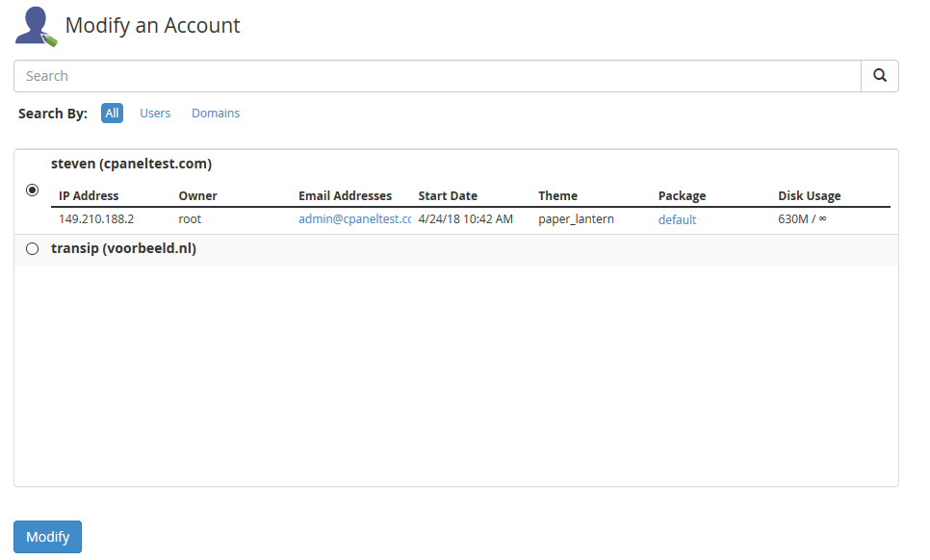Expand the transip (voorbeeld.nl) account row
930x560 pixels.
123,249
